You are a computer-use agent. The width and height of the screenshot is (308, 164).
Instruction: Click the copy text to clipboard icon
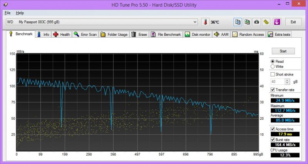[238, 22]
